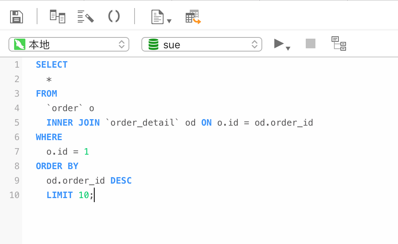This screenshot has width=398, height=244.
Task: Click the green value 1 on line 7
Action: (x=87, y=151)
